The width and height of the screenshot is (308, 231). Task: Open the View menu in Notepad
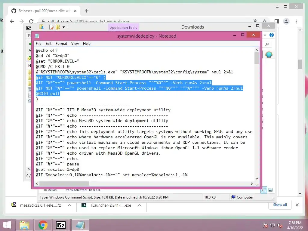[x=75, y=44]
